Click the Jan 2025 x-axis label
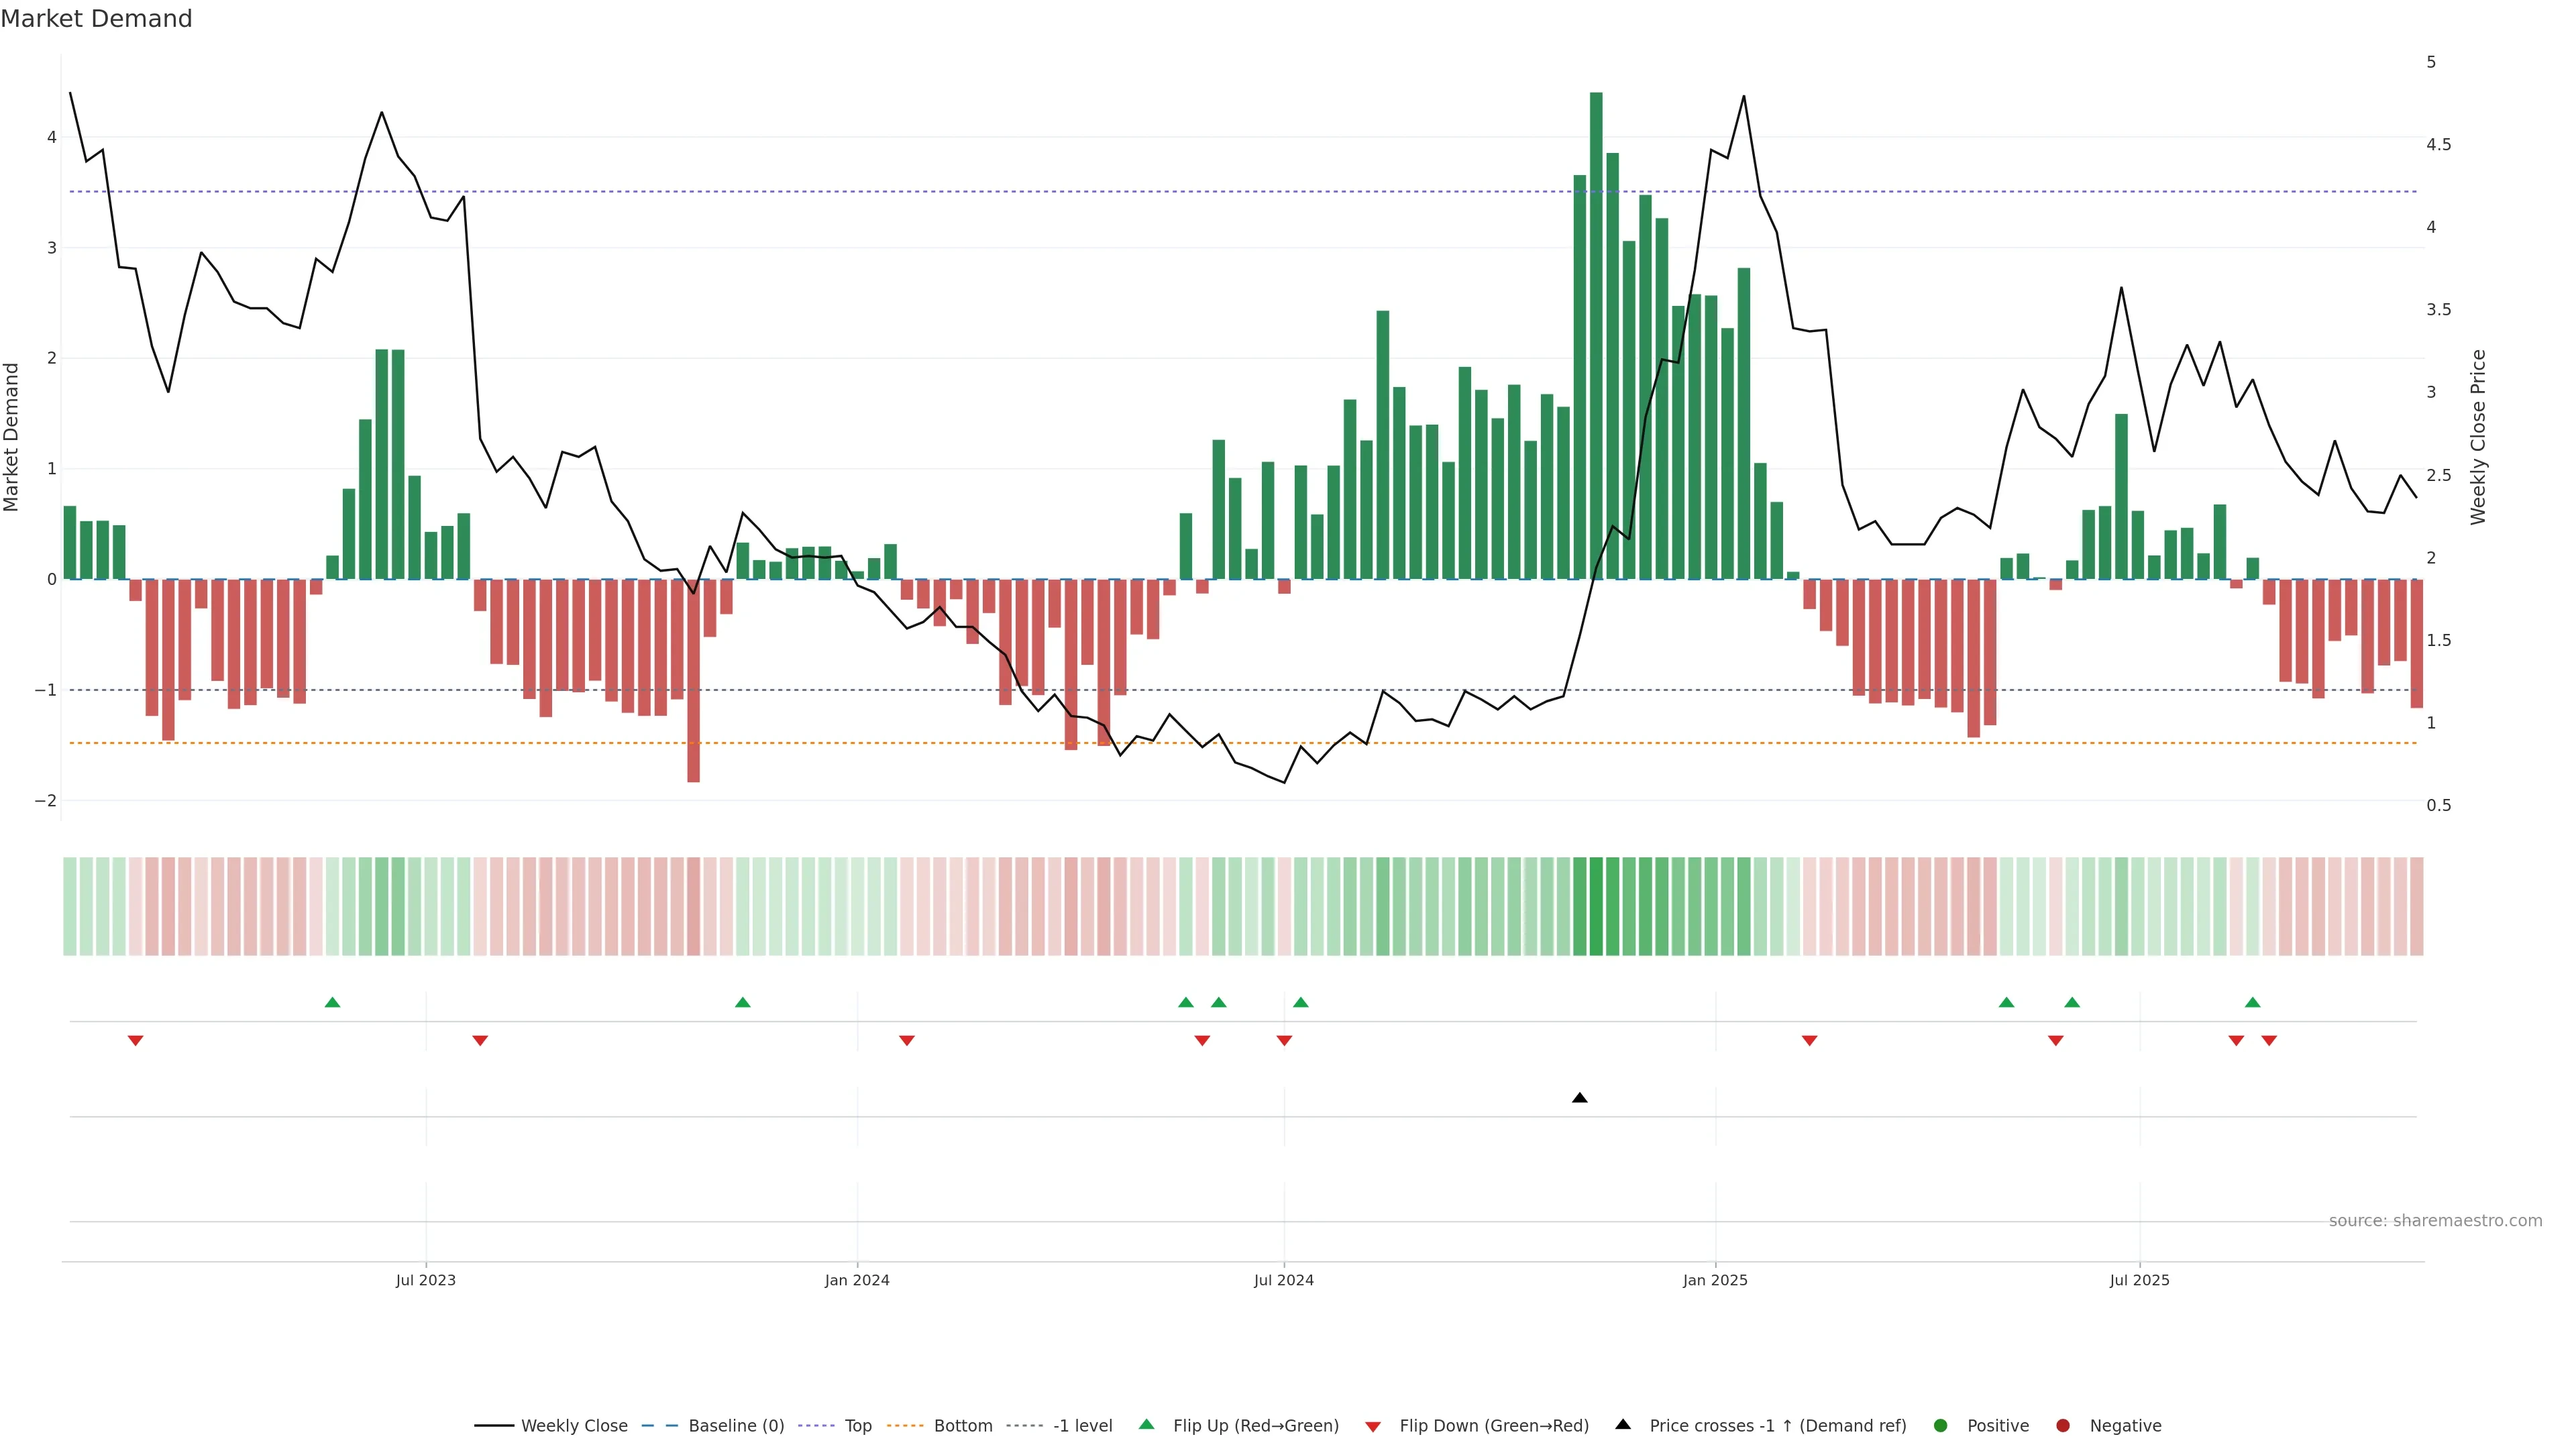Image resolution: width=2576 pixels, height=1449 pixels. point(1715,1280)
